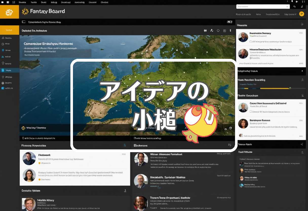
Task: Open the woman's large avatar in right panel
Action: tap(243, 124)
